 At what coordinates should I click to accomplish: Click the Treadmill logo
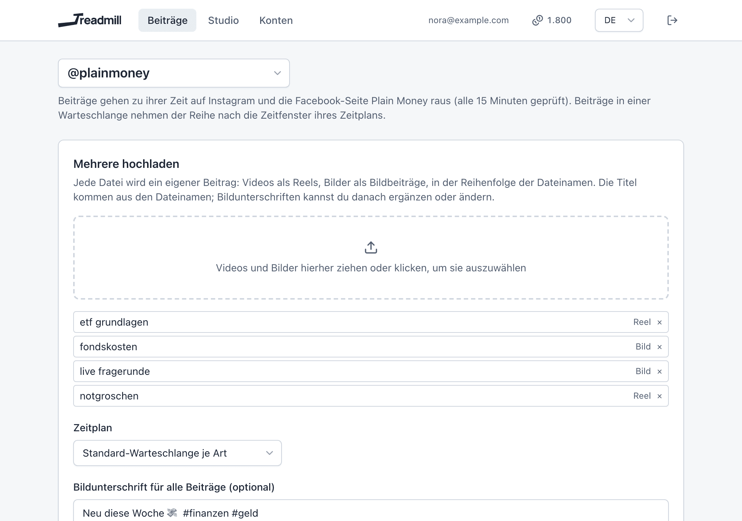point(90,20)
